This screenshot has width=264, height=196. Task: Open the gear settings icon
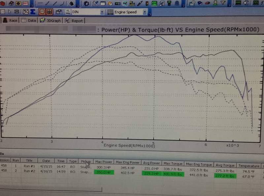pos(86,4)
